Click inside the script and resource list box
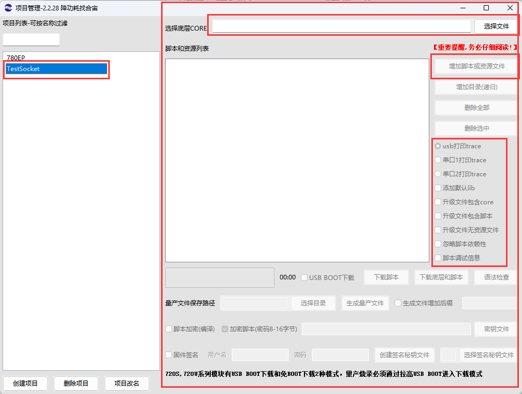 click(297, 160)
